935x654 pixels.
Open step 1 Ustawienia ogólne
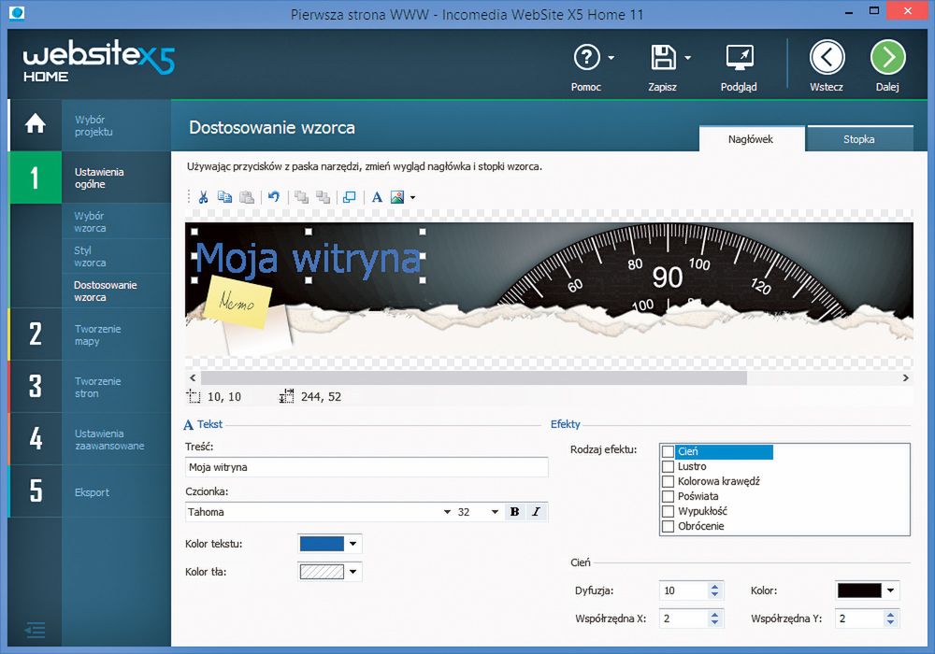coord(90,178)
